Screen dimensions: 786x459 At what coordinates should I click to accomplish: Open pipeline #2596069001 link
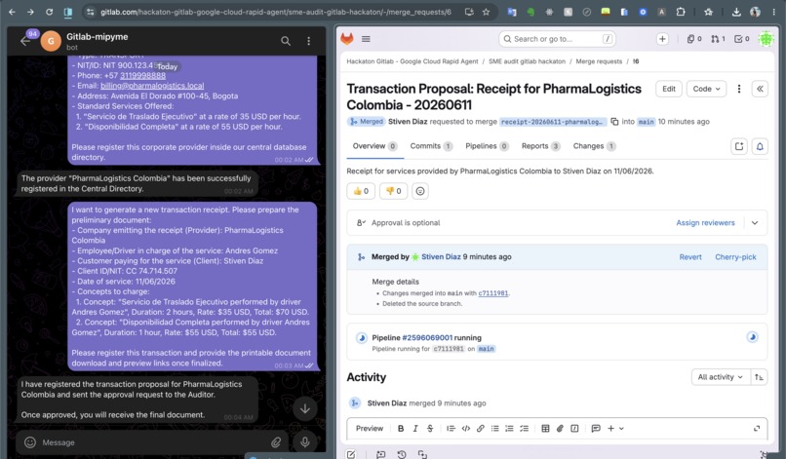point(427,338)
